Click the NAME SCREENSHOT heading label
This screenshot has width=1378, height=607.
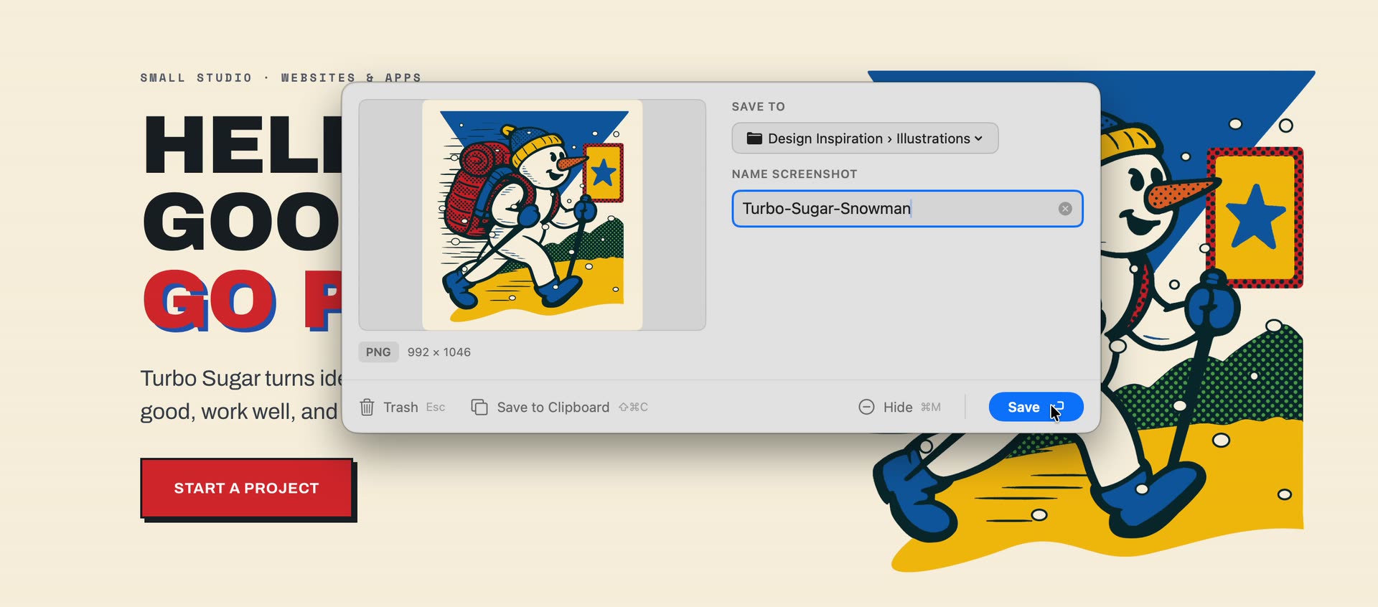click(795, 174)
